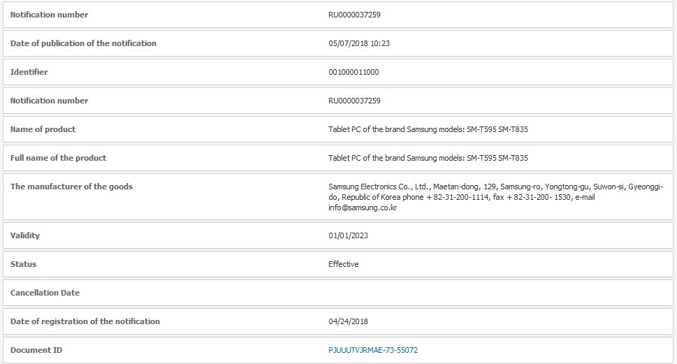This screenshot has height=364, width=677.
Task: Click the first Notification number value RU0000037259
Action: (354, 15)
